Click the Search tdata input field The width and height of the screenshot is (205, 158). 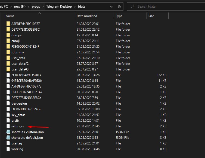[x=166, y=7]
